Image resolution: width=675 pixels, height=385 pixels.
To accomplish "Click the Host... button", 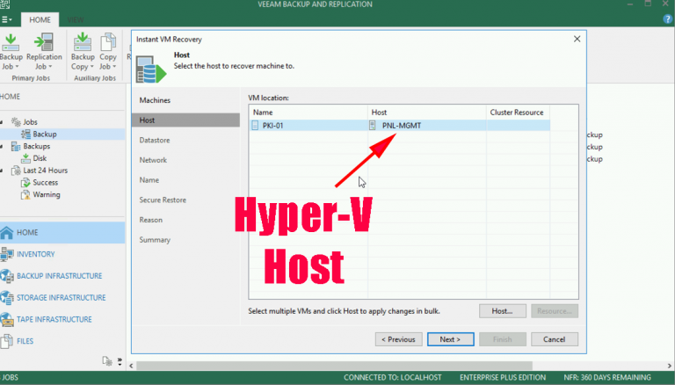I will 503,311.
